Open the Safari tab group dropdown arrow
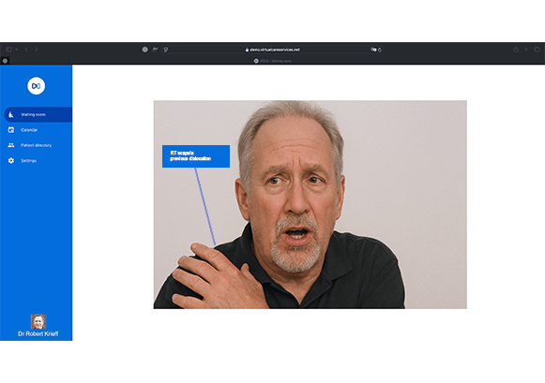The width and height of the screenshot is (545, 383). point(16,50)
